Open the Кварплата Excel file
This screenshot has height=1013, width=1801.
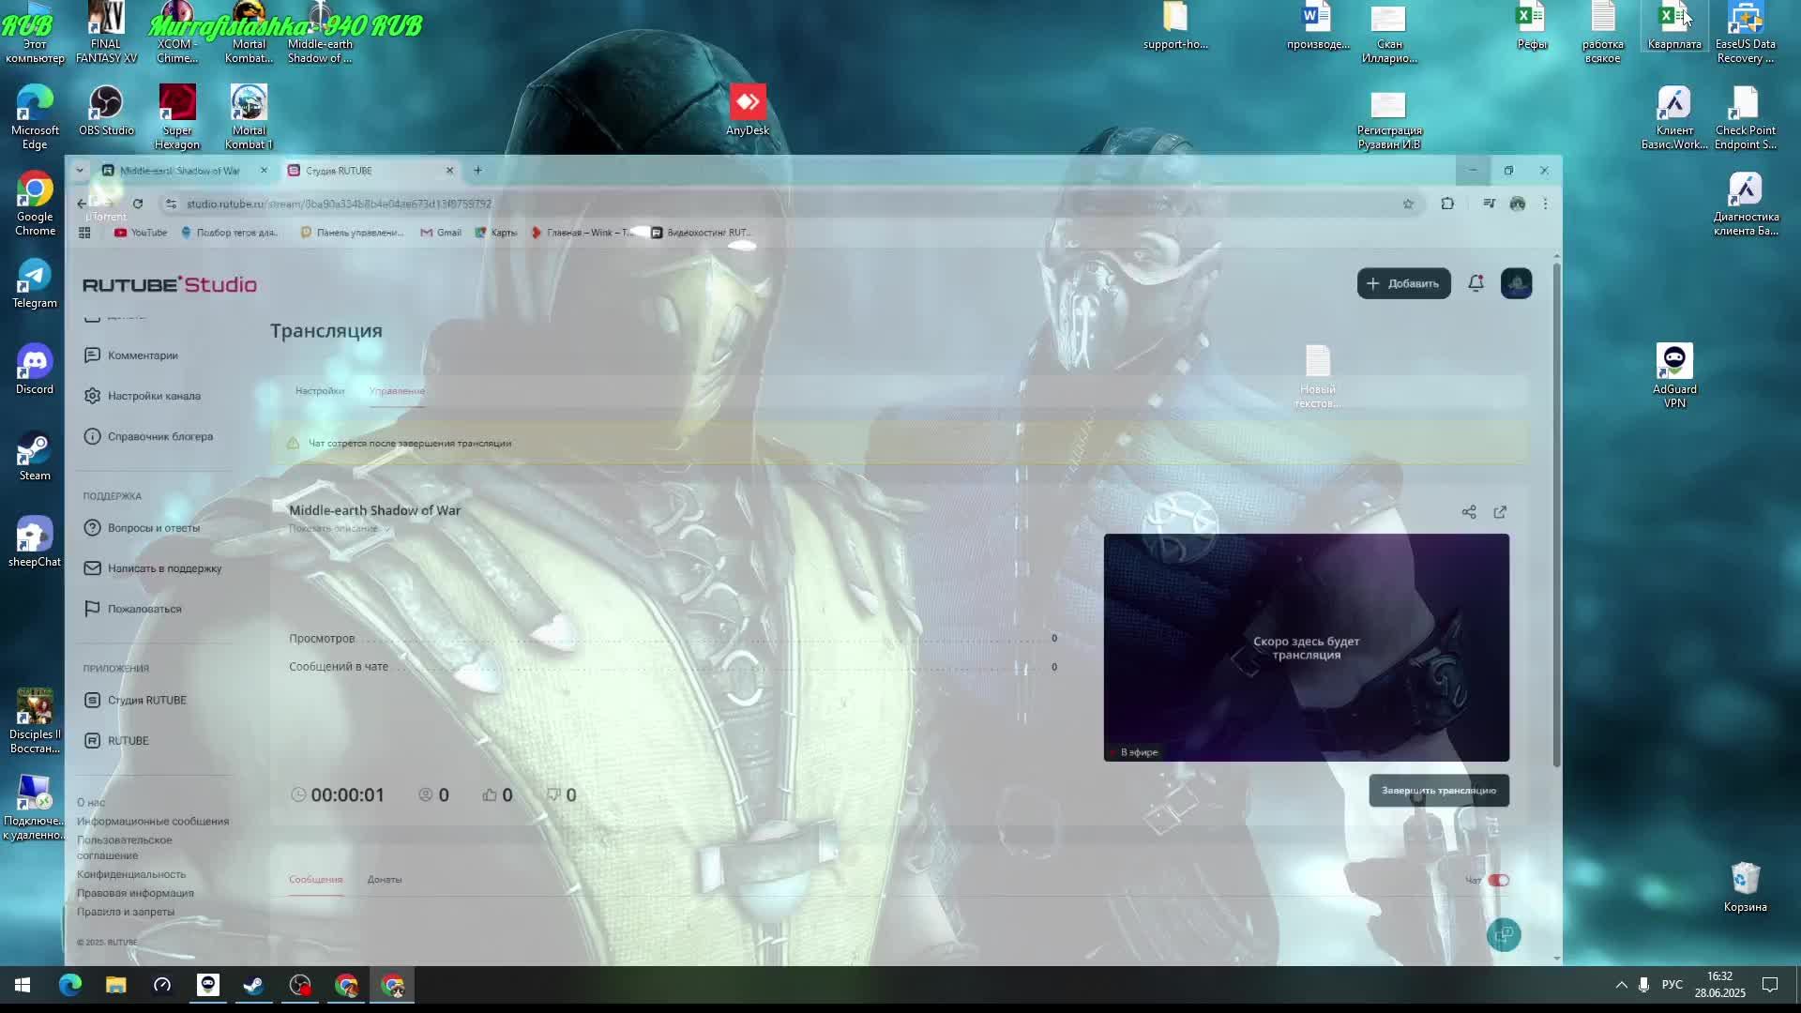coord(1674,26)
